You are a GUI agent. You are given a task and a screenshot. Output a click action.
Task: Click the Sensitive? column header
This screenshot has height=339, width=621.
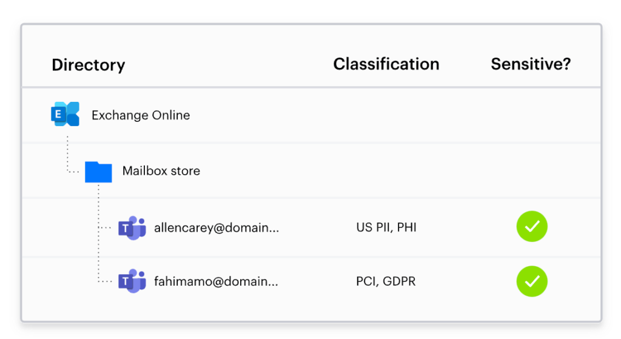point(531,64)
